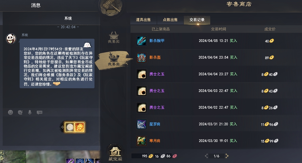Activate the microphone voice input icon
The height and width of the screenshot is (163, 302).
pos(30,112)
